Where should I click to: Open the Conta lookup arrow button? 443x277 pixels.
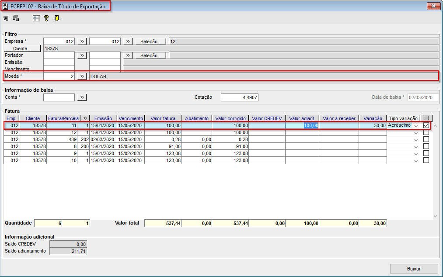coord(82,97)
